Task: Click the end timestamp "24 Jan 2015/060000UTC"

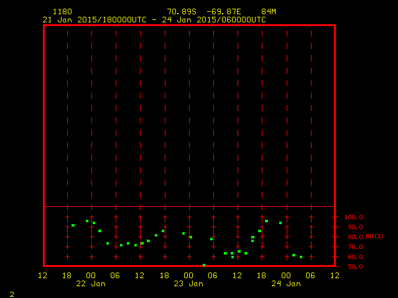Action: pyautogui.click(x=214, y=20)
